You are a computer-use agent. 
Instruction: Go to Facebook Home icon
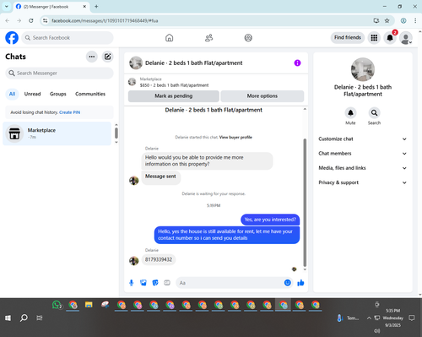pos(169,38)
